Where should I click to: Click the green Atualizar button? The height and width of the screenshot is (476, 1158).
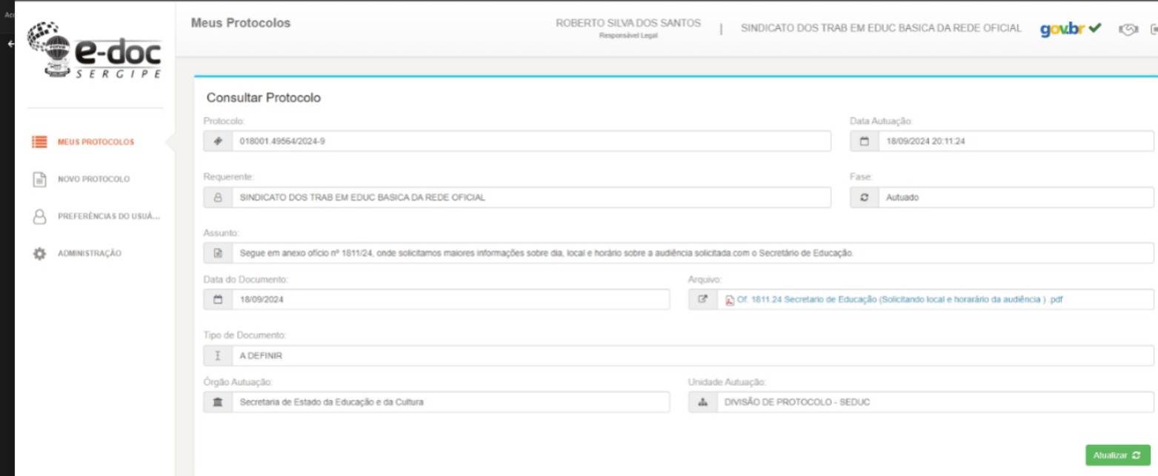point(1117,455)
